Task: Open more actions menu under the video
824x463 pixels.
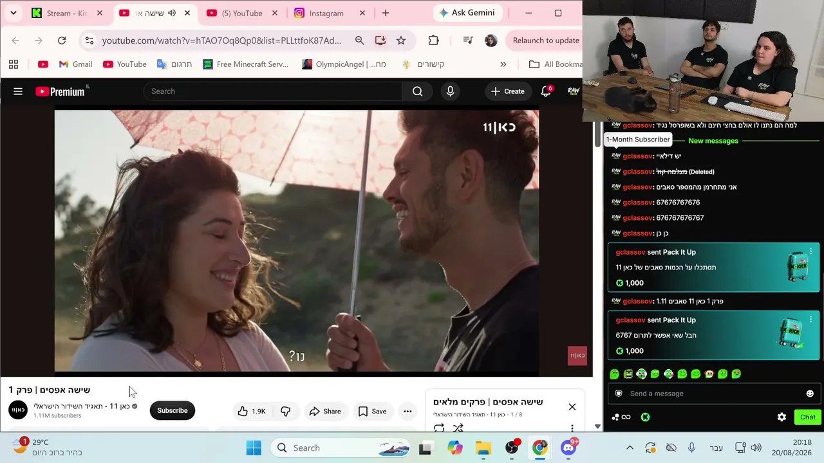Action: click(x=407, y=411)
